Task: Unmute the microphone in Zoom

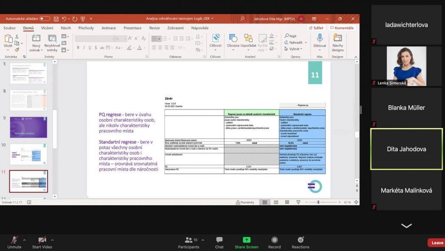Action: 14,240
